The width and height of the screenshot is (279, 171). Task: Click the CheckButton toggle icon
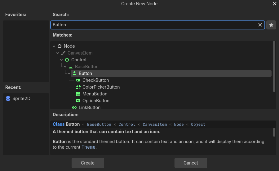coord(78,80)
